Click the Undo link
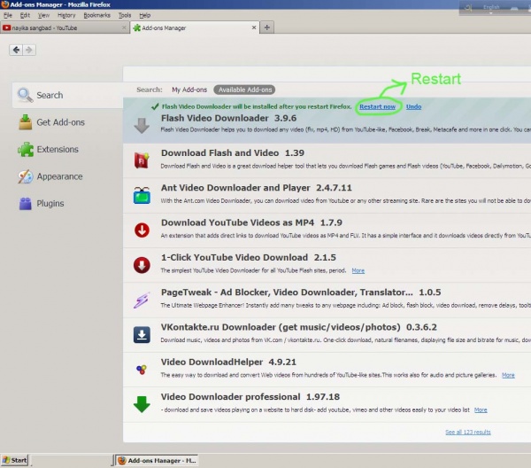The height and width of the screenshot is (468, 531). pos(413,107)
